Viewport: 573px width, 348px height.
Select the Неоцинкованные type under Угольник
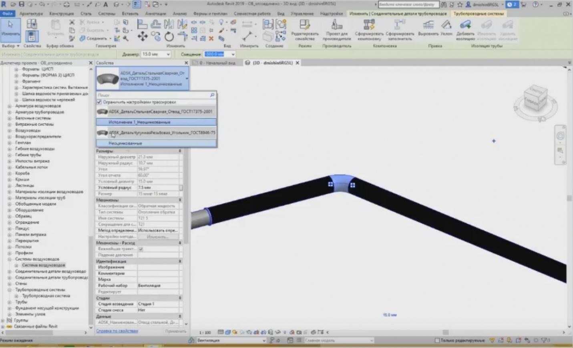[157, 143]
